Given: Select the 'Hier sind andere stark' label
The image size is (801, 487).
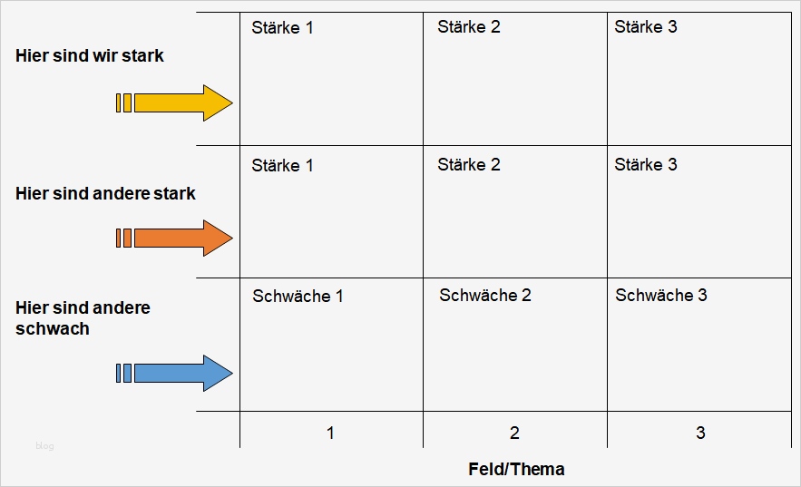Looking at the screenshot, I should pyautogui.click(x=105, y=193).
